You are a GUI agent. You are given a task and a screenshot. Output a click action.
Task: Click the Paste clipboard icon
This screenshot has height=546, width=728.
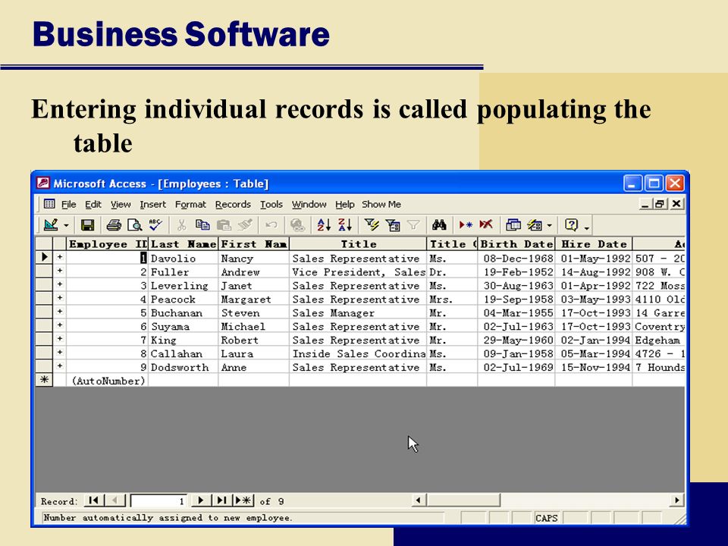pos(224,225)
